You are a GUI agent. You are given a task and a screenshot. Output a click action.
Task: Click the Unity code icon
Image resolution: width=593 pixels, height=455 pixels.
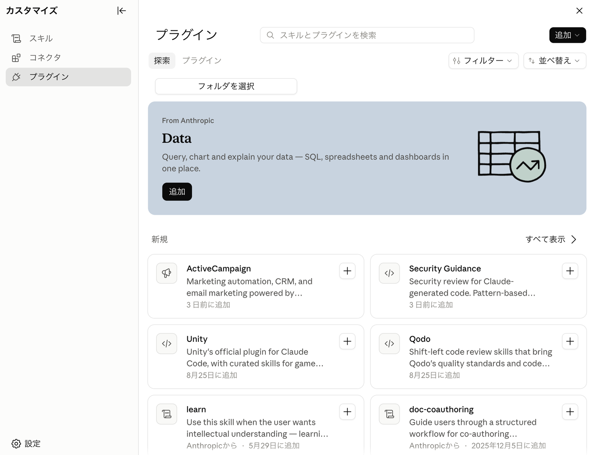[x=167, y=344]
